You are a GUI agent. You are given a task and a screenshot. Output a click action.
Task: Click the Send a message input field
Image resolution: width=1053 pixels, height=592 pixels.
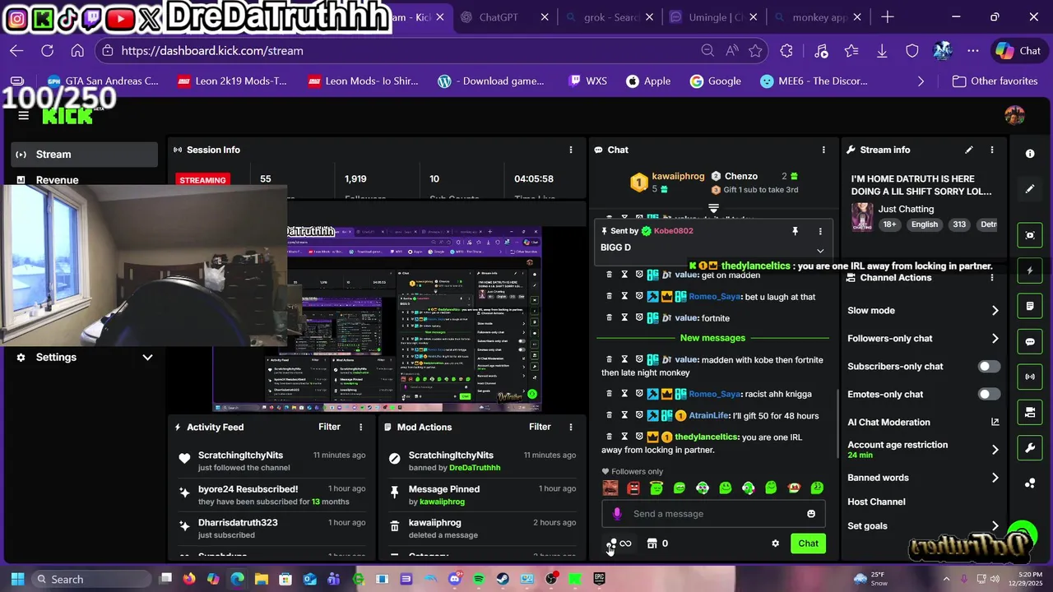coord(713,514)
